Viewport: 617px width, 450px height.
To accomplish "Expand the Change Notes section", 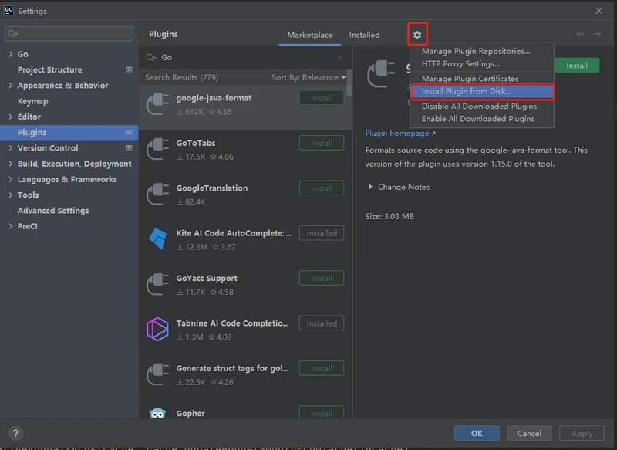I will coord(370,187).
